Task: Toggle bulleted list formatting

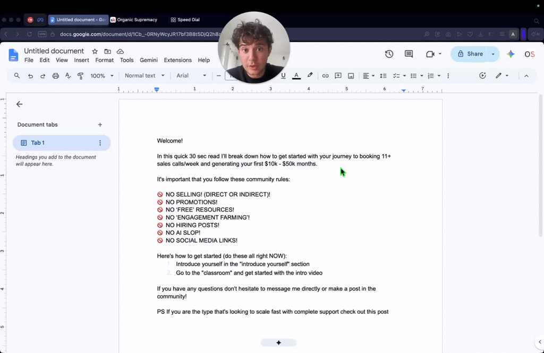Action: 413,76
